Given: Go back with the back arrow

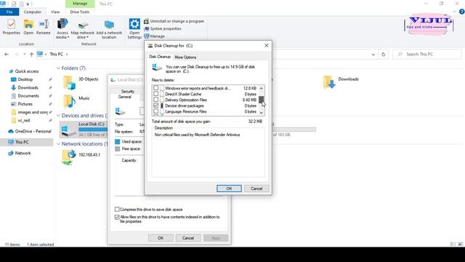Looking at the screenshot, I should (7, 55).
